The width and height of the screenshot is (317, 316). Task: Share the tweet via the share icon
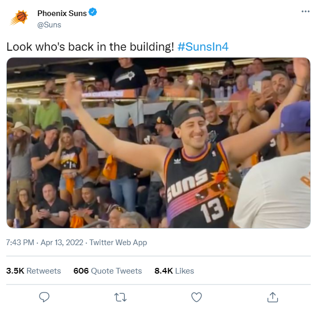(x=272, y=297)
